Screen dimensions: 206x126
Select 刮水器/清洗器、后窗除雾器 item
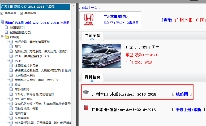pos(43,123)
